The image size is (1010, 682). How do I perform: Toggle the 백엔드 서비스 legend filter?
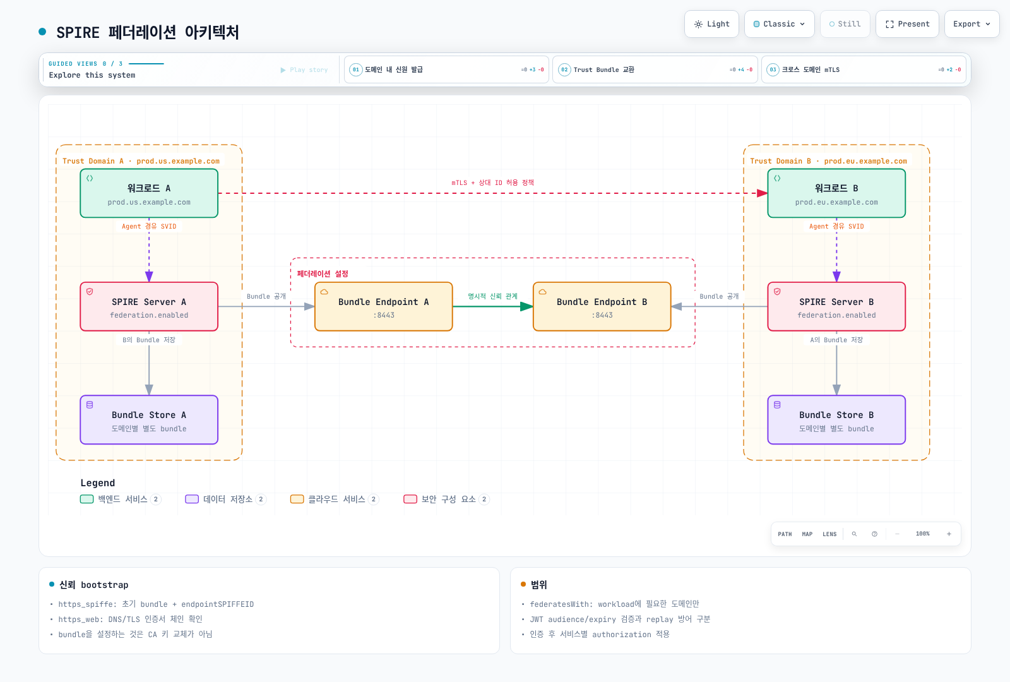pos(121,499)
